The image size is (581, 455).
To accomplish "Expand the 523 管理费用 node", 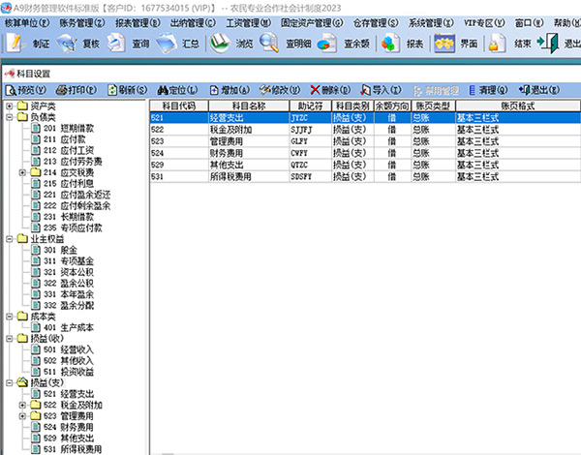I will point(23,415).
